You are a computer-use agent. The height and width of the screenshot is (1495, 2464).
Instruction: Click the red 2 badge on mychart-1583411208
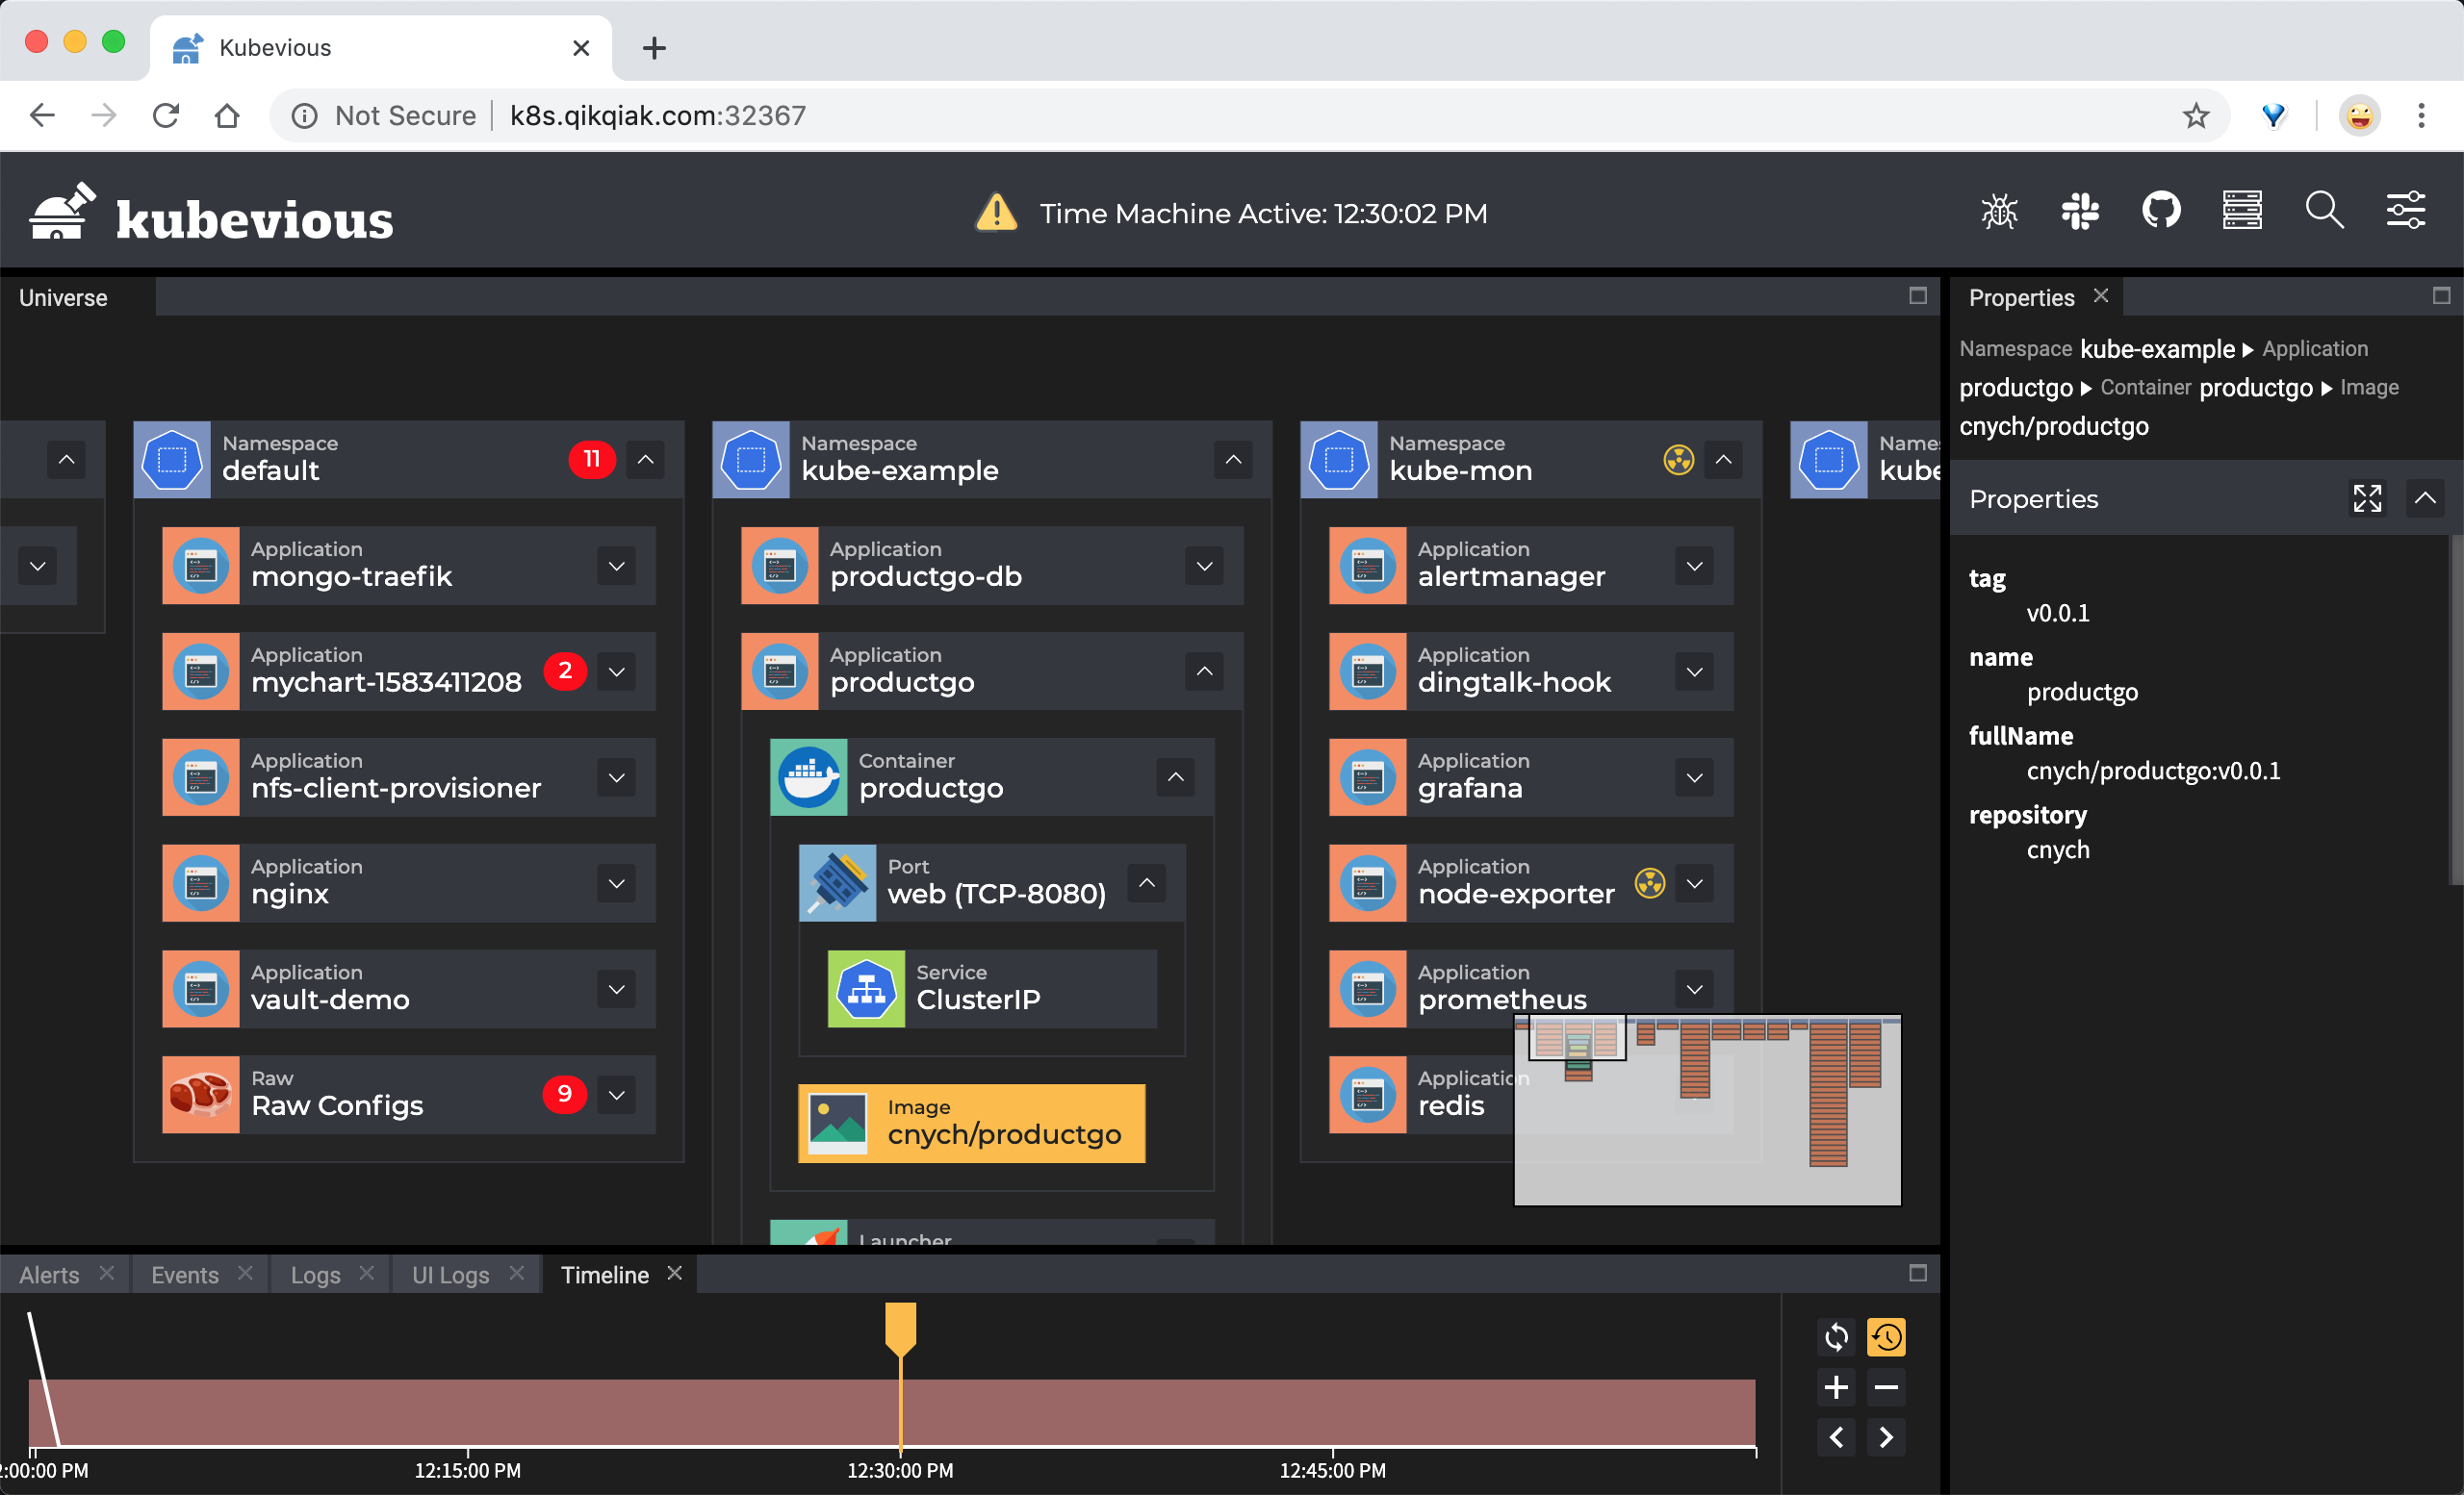click(565, 671)
